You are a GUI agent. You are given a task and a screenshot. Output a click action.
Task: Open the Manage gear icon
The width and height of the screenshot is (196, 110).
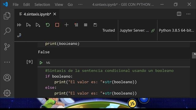7,93
